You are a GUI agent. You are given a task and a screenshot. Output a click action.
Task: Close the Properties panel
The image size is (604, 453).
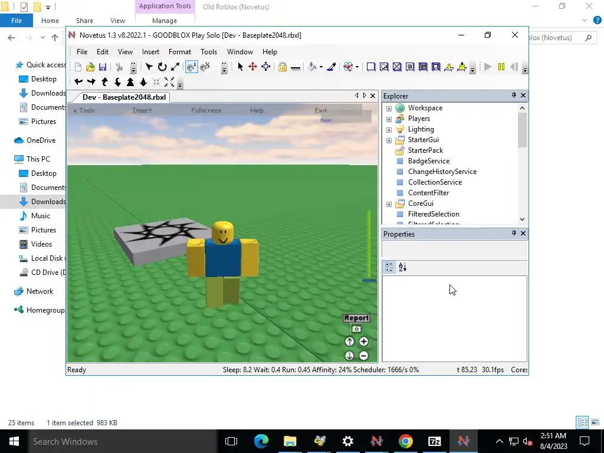point(523,233)
